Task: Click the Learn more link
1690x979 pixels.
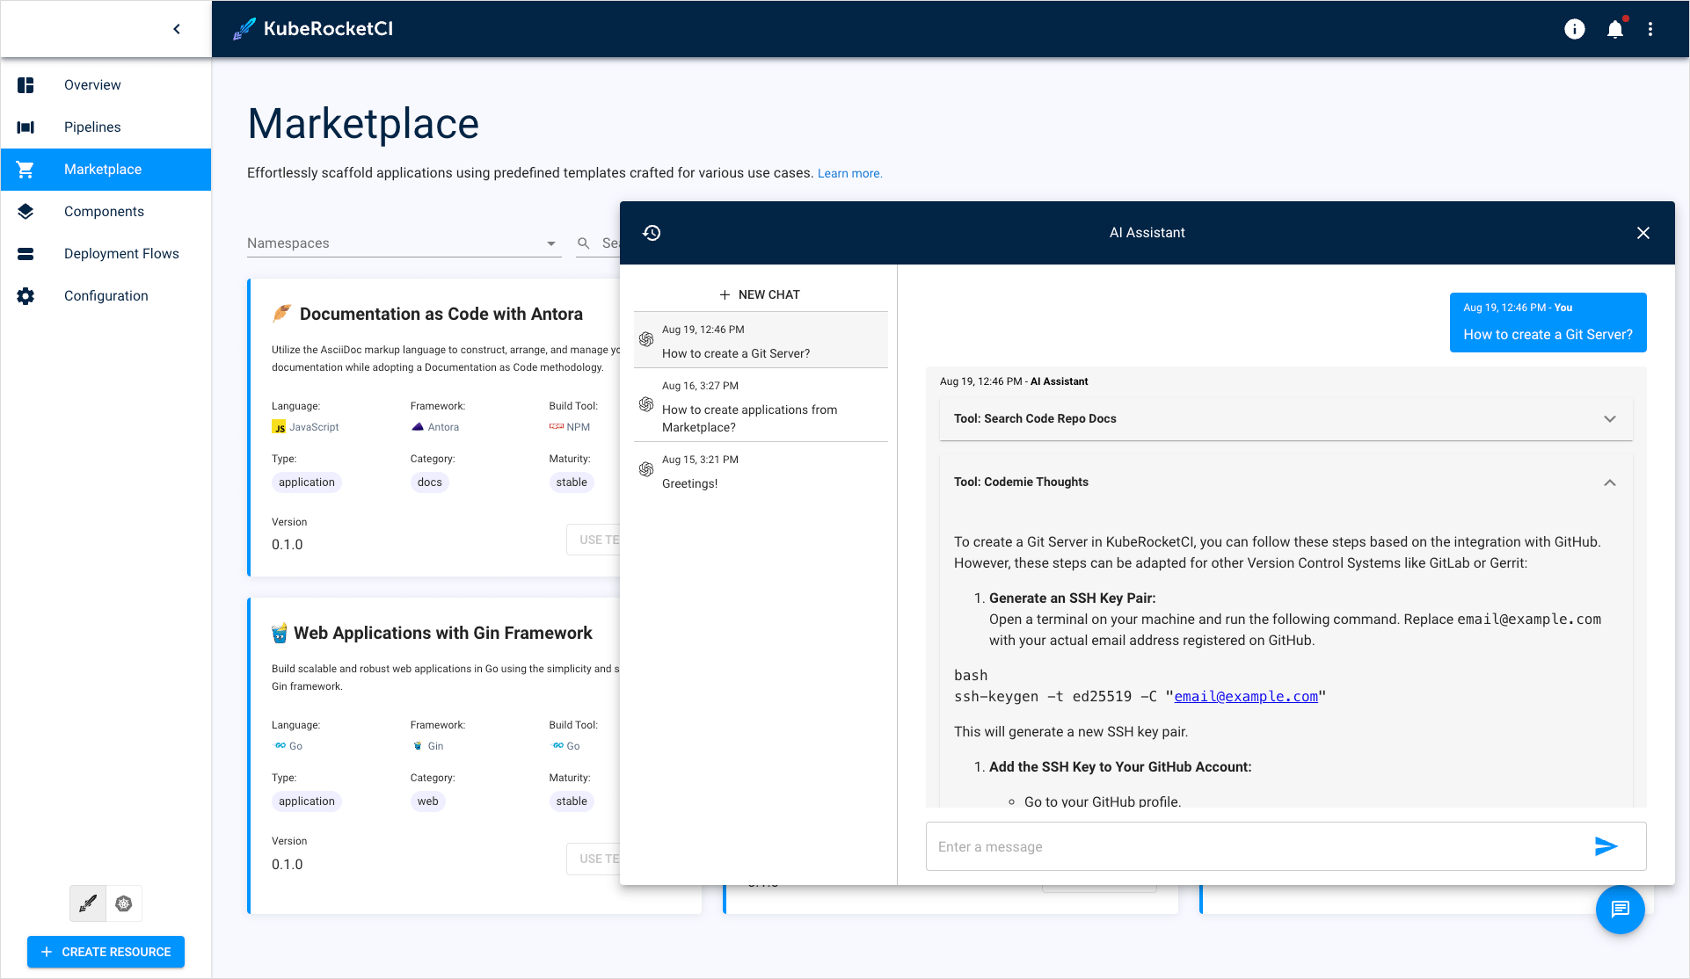Action: (846, 172)
